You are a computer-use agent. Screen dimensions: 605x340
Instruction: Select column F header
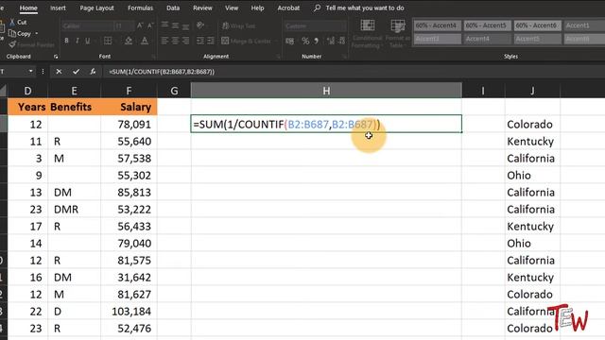tap(129, 91)
